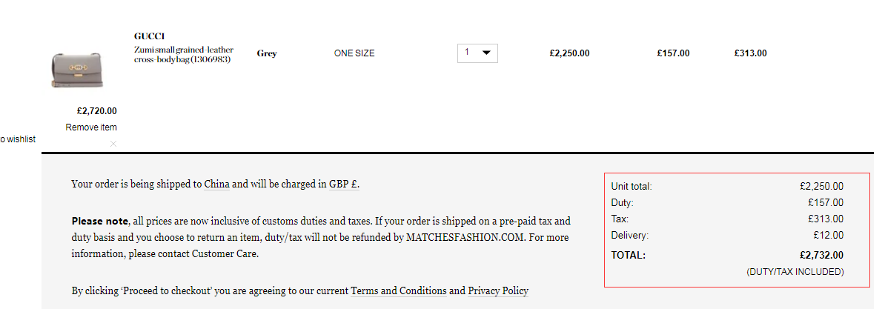Open the Privacy Policy link

coord(498,290)
